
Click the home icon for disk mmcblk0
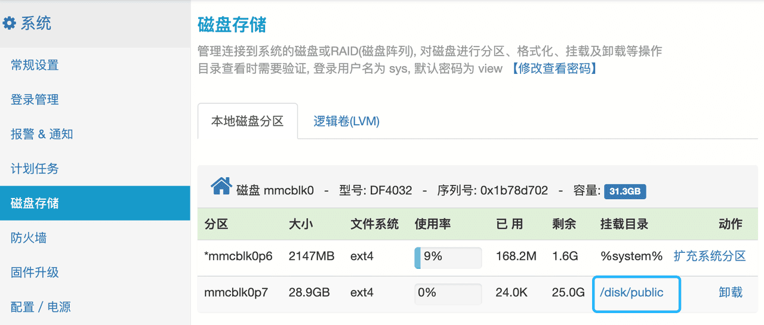click(221, 188)
